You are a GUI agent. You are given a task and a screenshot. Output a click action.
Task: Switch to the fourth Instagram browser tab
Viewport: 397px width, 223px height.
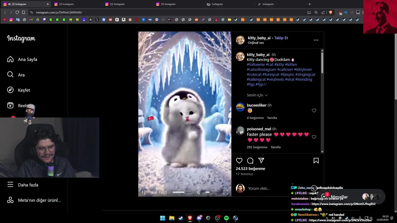coord(178,4)
